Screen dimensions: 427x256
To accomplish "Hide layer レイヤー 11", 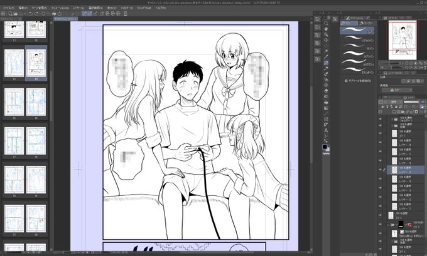I will point(380,207).
